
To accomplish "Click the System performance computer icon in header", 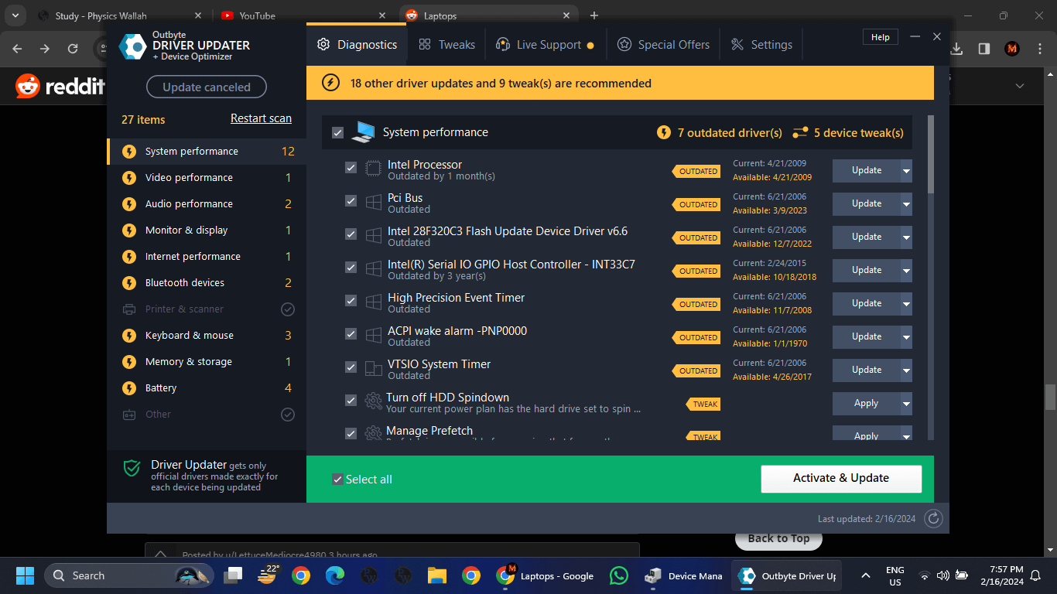I will point(363,132).
